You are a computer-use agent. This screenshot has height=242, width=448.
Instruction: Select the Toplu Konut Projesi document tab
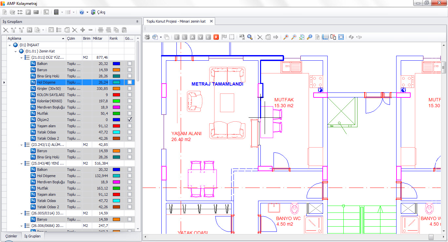point(176,21)
